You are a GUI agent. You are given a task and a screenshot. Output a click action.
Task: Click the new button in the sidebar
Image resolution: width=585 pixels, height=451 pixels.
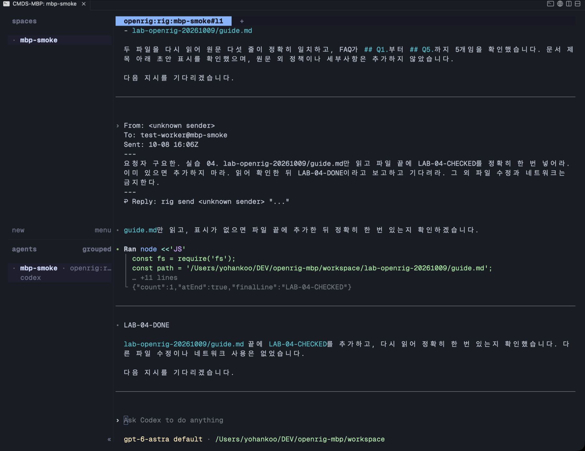coord(18,230)
